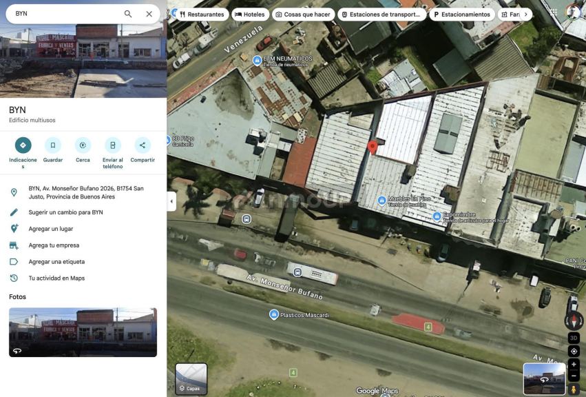The image size is (586, 397).
Task: Select Plasticos Mascardi map marker
Action: click(x=274, y=314)
